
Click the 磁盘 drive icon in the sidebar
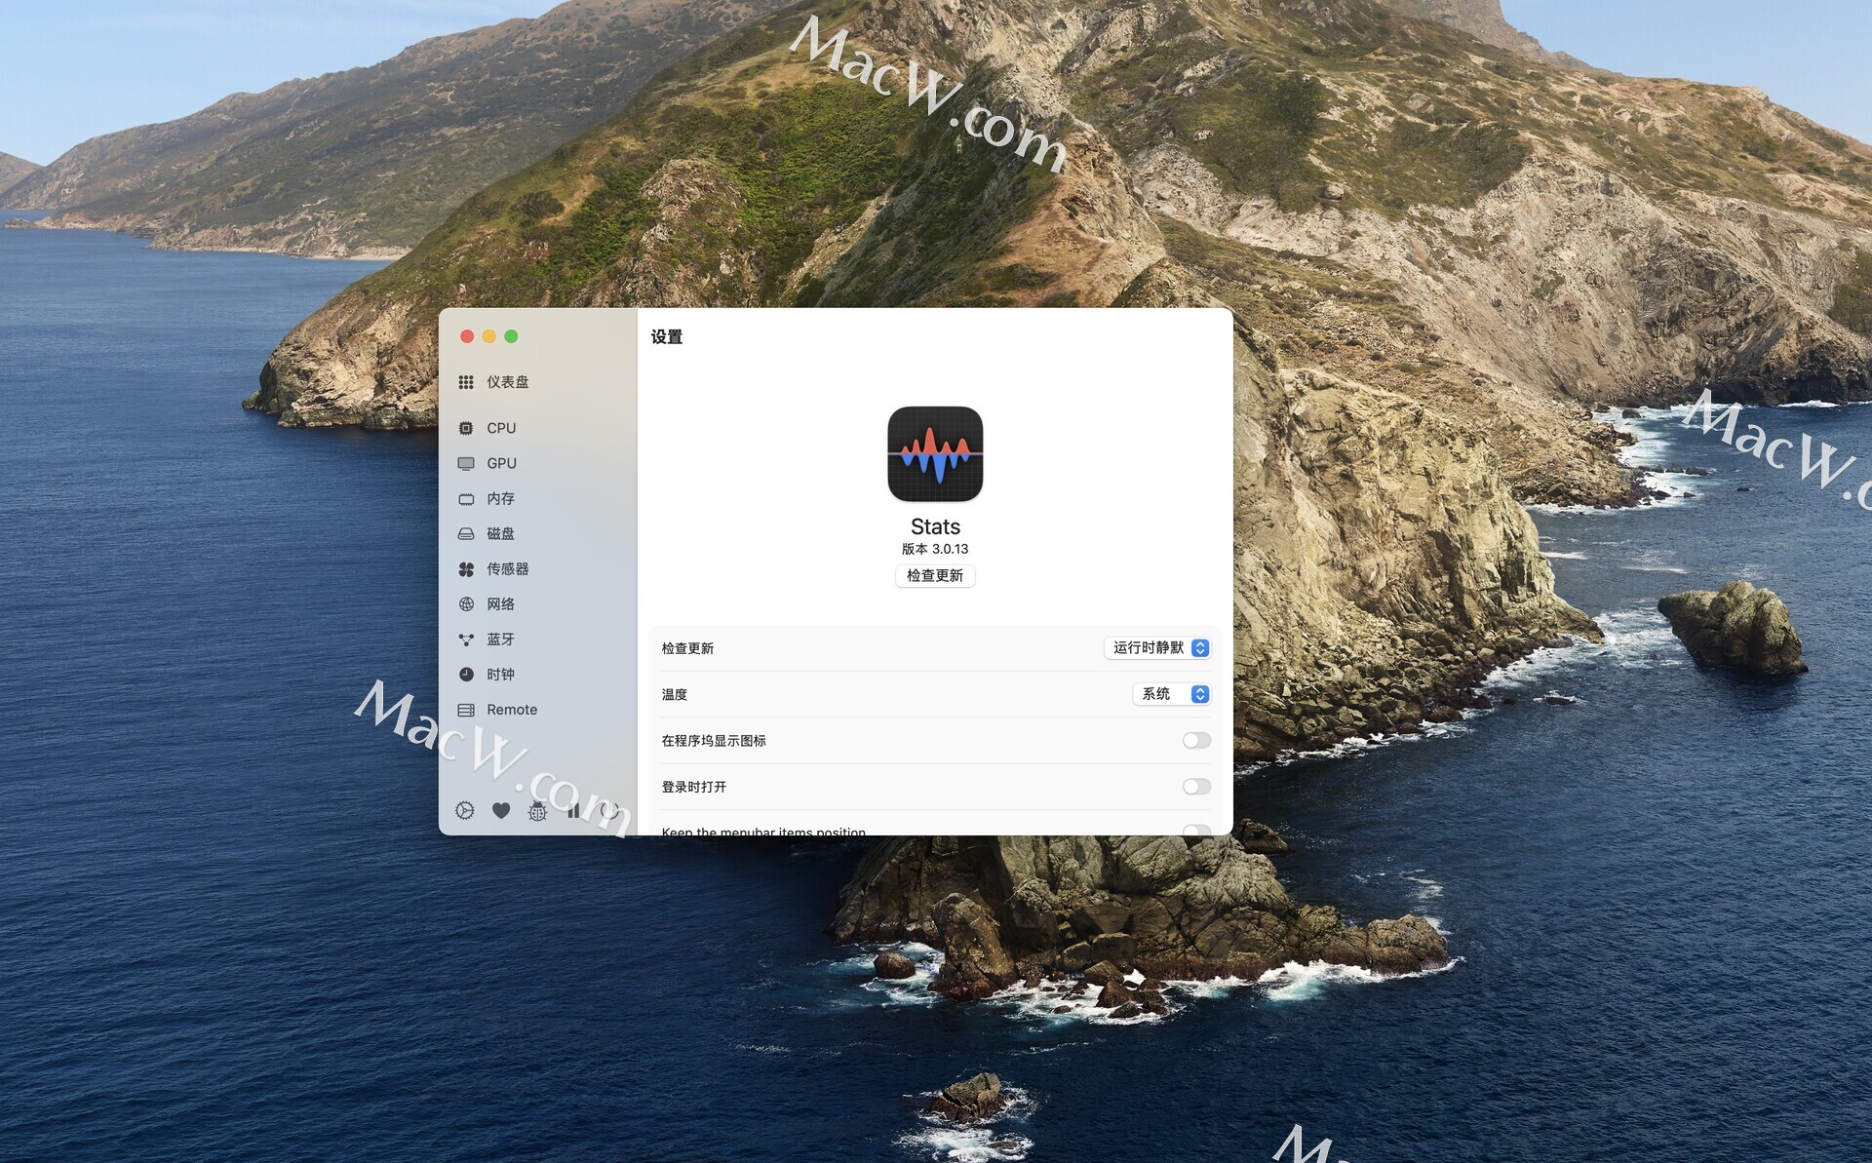tap(466, 534)
